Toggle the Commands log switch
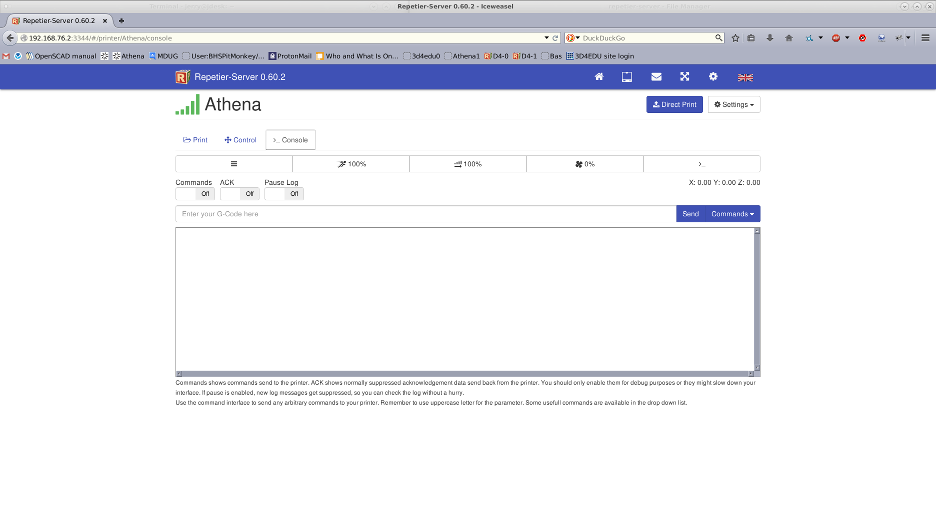Screen dimensions: 936x523 click(195, 194)
